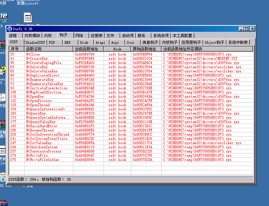Switch to the 内核模块 tab

pos(32,35)
